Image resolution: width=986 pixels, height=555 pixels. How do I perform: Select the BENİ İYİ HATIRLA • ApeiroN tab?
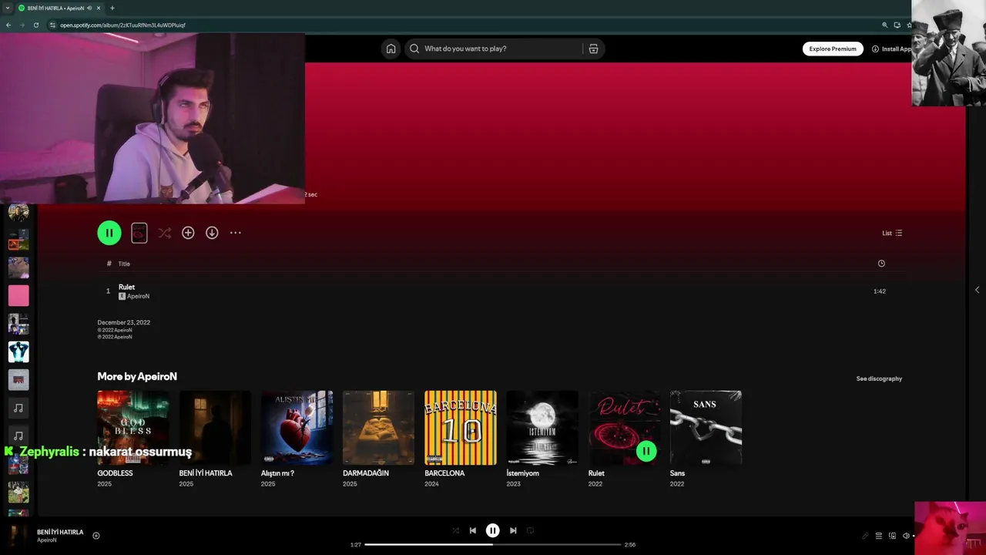(x=59, y=8)
